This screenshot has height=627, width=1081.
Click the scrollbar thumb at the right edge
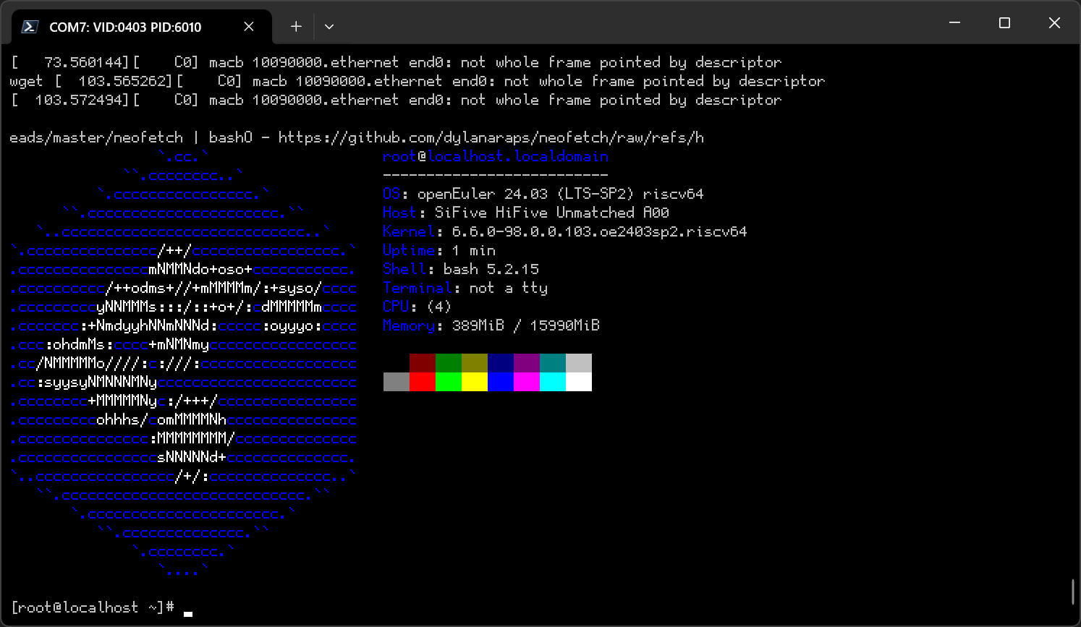(x=1072, y=592)
